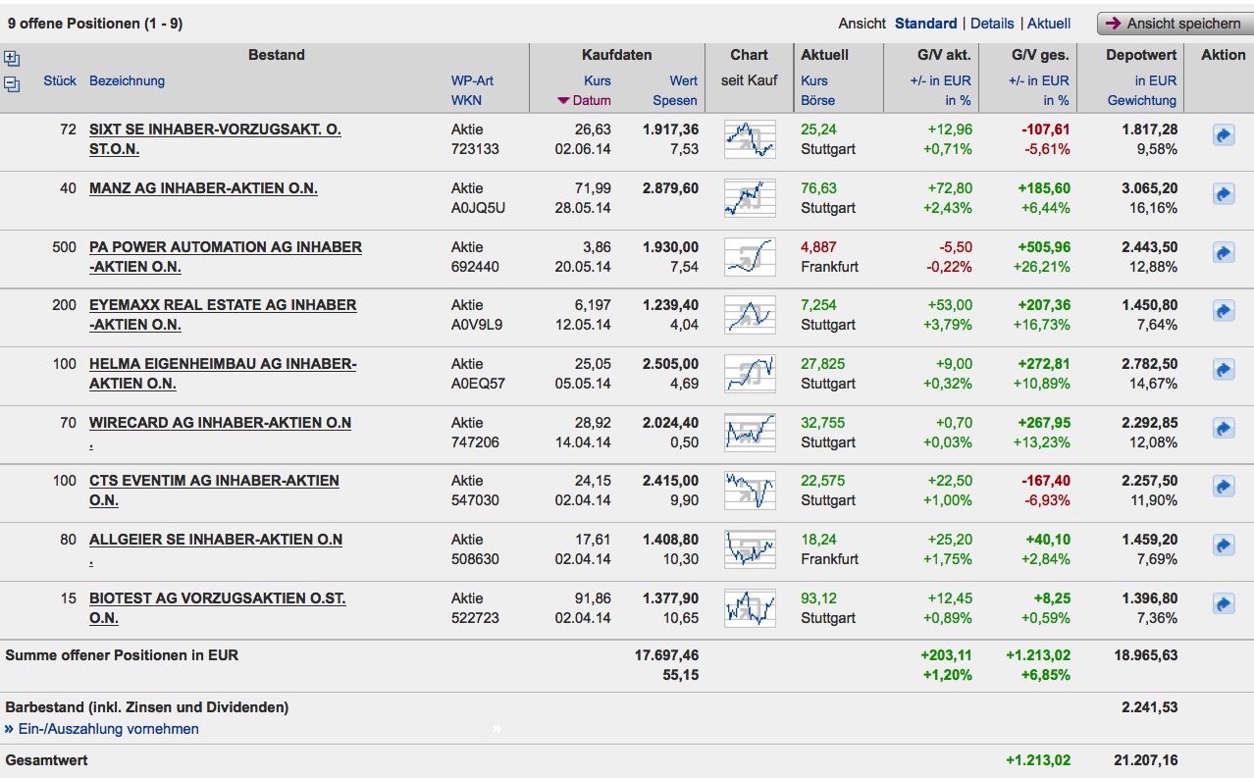Click the action icon for MANZ AG row

click(x=1223, y=194)
